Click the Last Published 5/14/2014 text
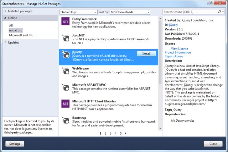The image size is (228, 152). click(182, 34)
